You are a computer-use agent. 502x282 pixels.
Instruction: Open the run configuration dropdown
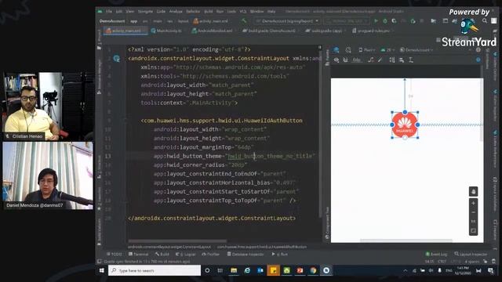click(288, 21)
